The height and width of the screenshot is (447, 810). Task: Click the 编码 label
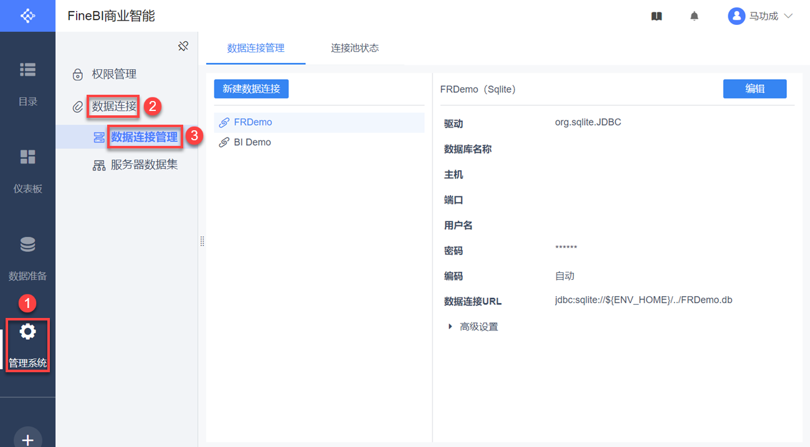coord(454,276)
